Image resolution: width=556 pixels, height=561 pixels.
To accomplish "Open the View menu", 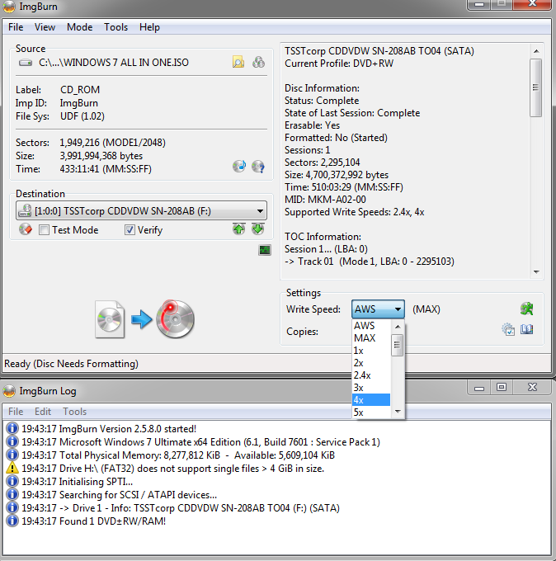I will tap(45, 27).
